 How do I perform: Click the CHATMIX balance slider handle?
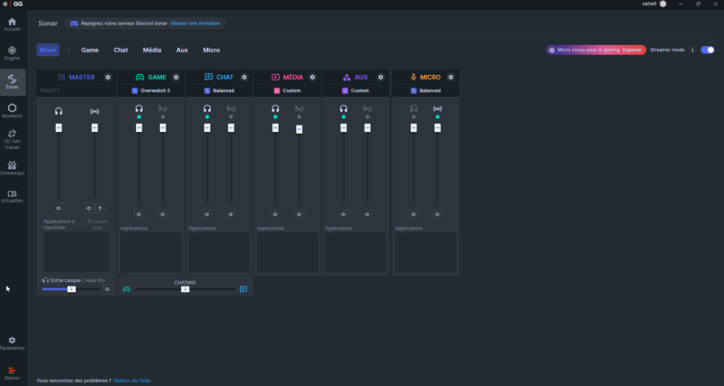coord(185,289)
